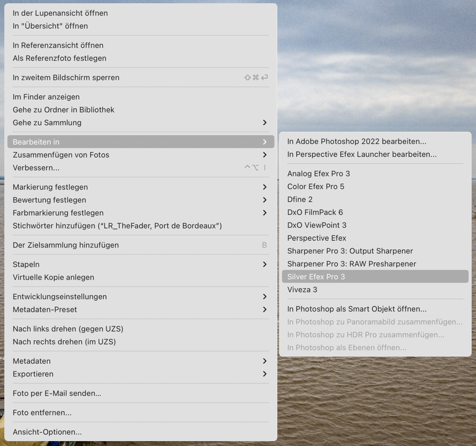Expand Markierung festlegen submenu
This screenshot has width=476, height=446.
click(x=141, y=187)
